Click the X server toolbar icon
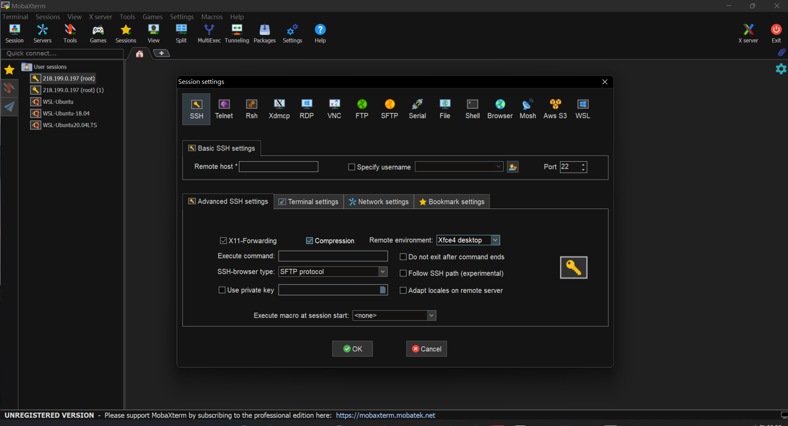This screenshot has height=426, width=788. (748, 33)
